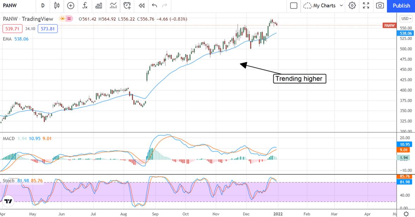Image resolution: width=415 pixels, height=217 pixels.
Task: Open chart settings gear icon
Action: 352,6
